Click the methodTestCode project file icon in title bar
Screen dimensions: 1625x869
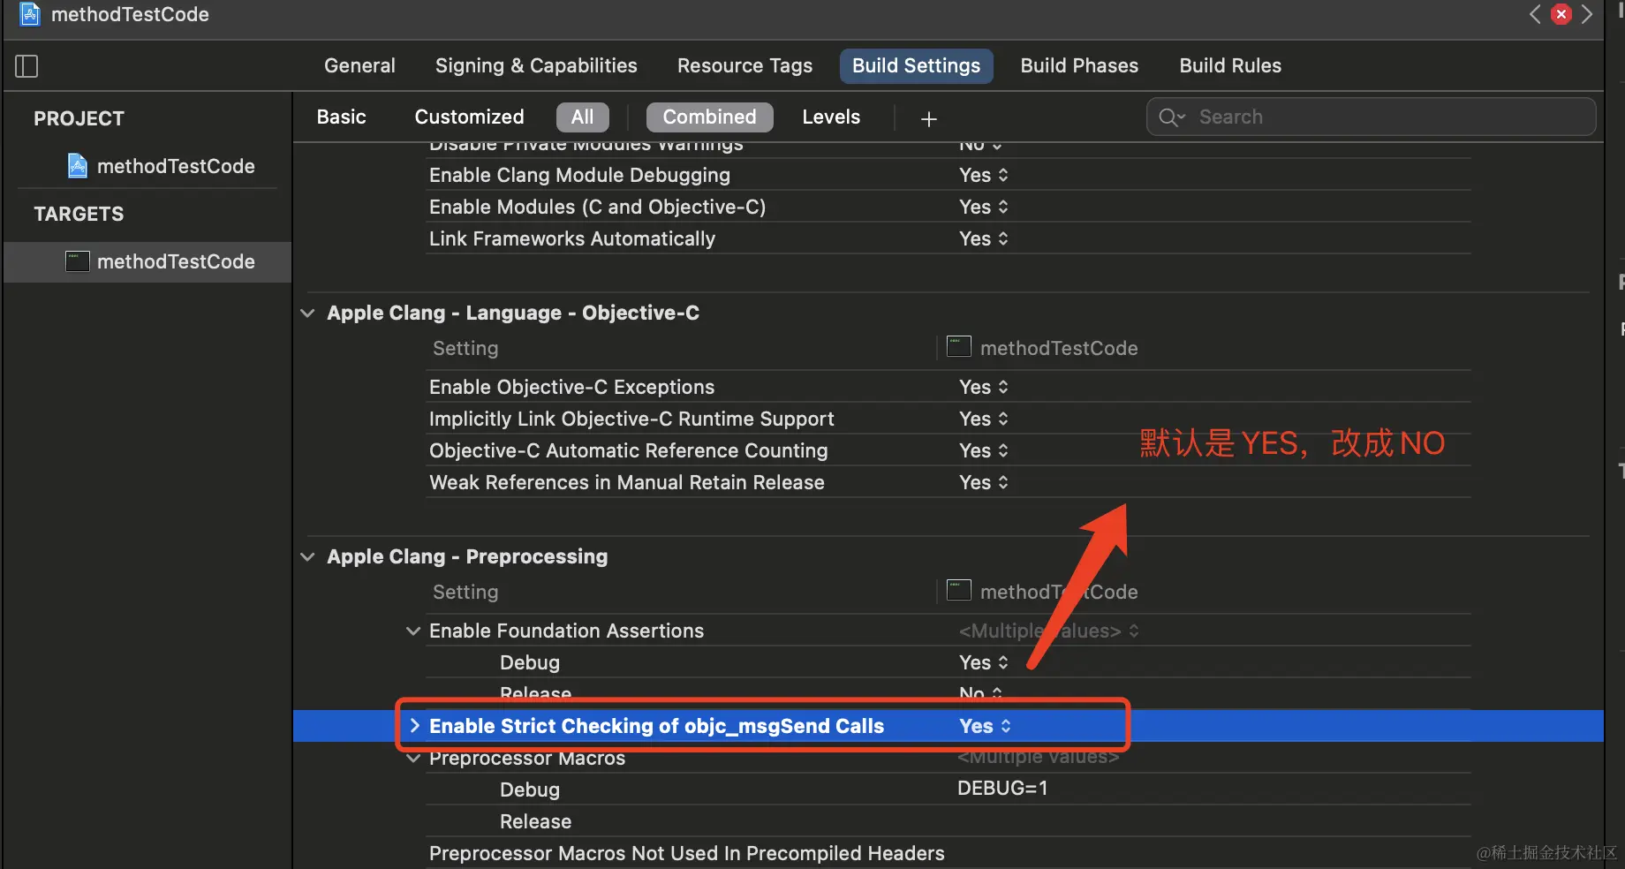click(30, 14)
